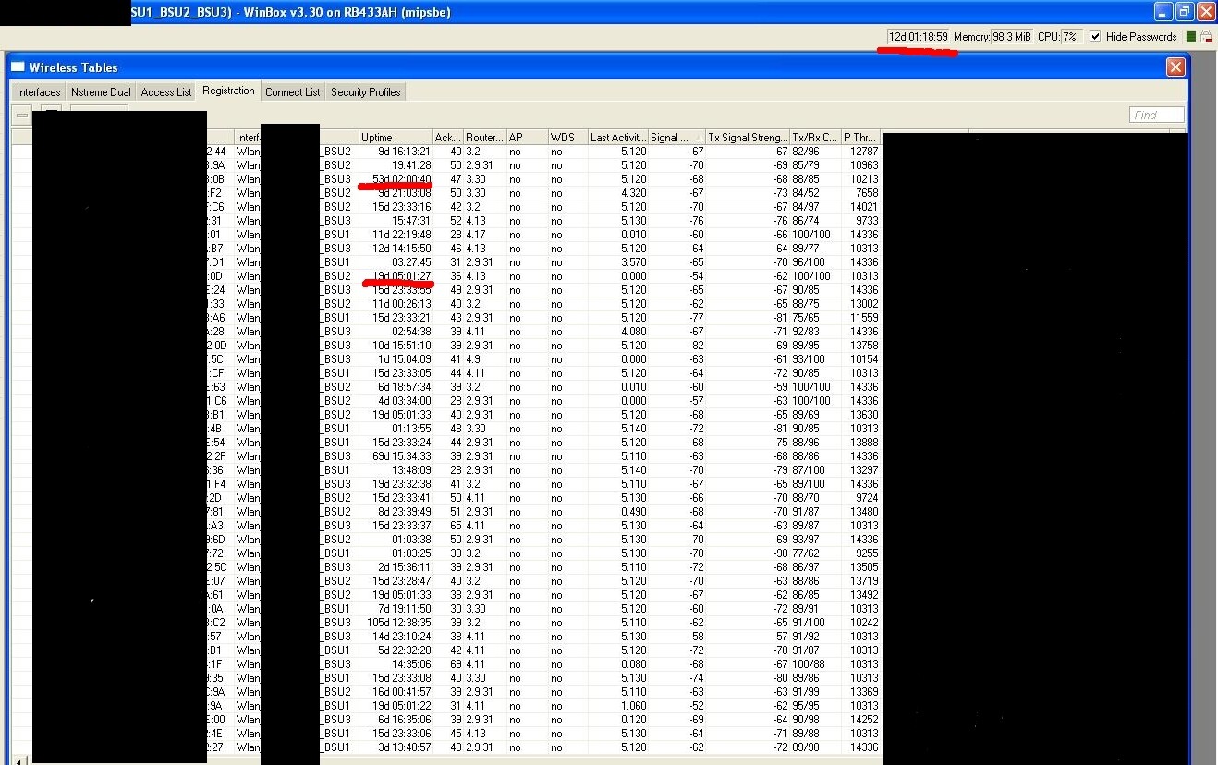
Task: Show the Connect List tab
Action: (293, 92)
